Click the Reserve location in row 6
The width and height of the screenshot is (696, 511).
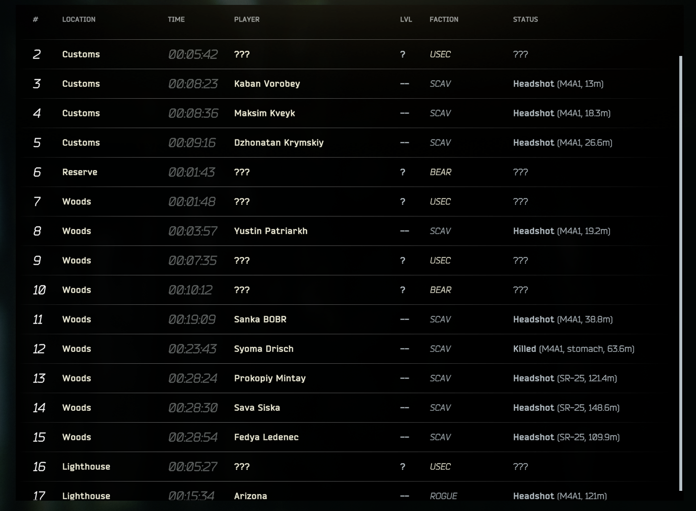80,172
